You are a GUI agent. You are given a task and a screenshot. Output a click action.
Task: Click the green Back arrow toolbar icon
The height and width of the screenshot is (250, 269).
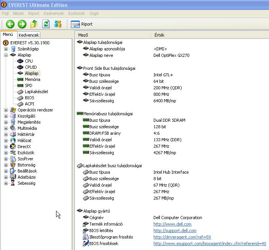[x=10, y=24]
